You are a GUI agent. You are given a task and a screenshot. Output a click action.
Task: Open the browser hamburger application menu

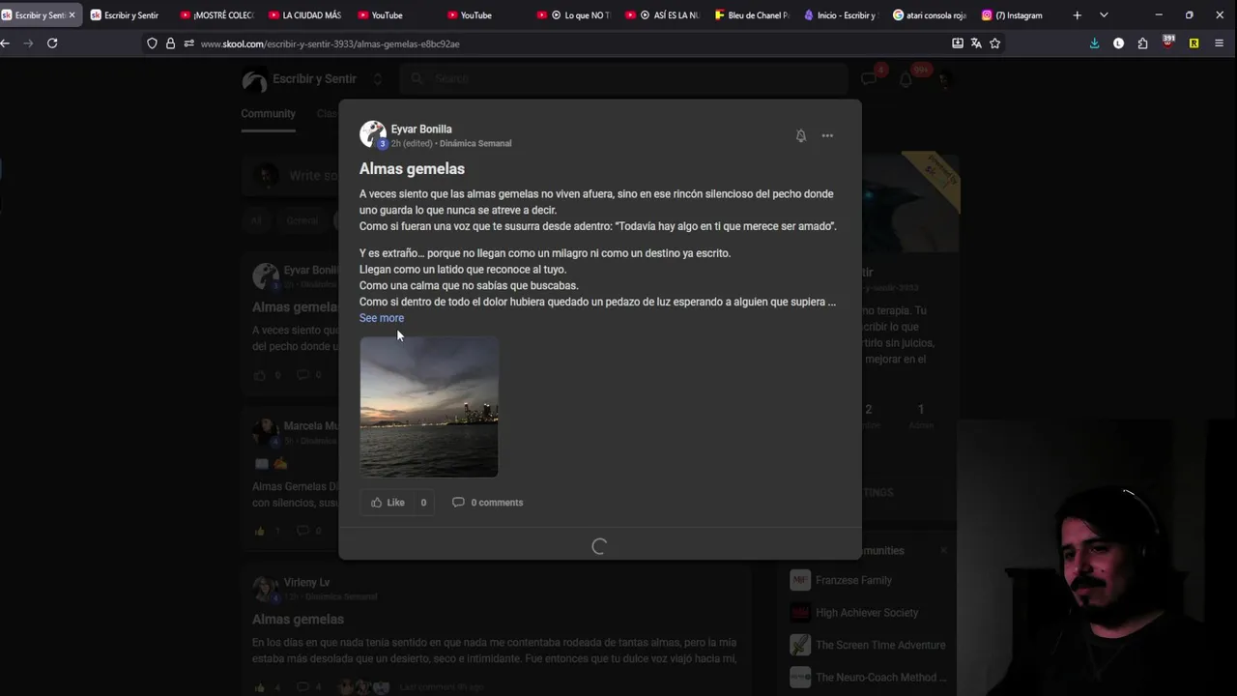1219,43
